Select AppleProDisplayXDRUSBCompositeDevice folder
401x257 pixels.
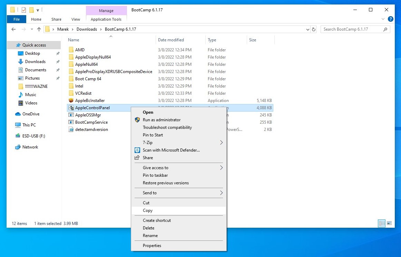(114, 72)
